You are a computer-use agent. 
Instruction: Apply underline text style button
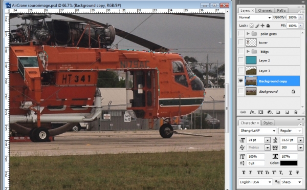coord(290,173)
